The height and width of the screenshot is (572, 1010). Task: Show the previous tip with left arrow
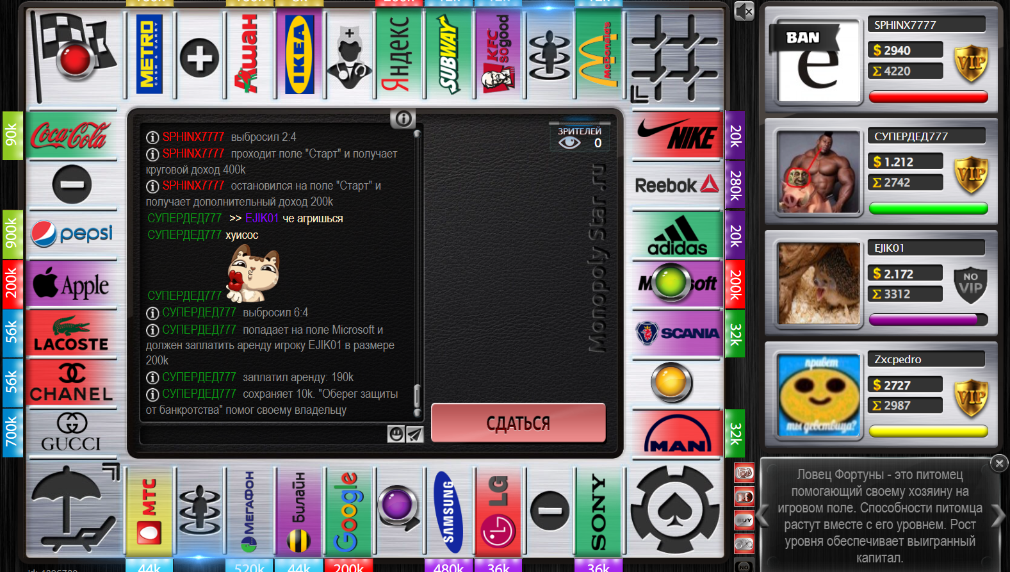[x=762, y=516]
